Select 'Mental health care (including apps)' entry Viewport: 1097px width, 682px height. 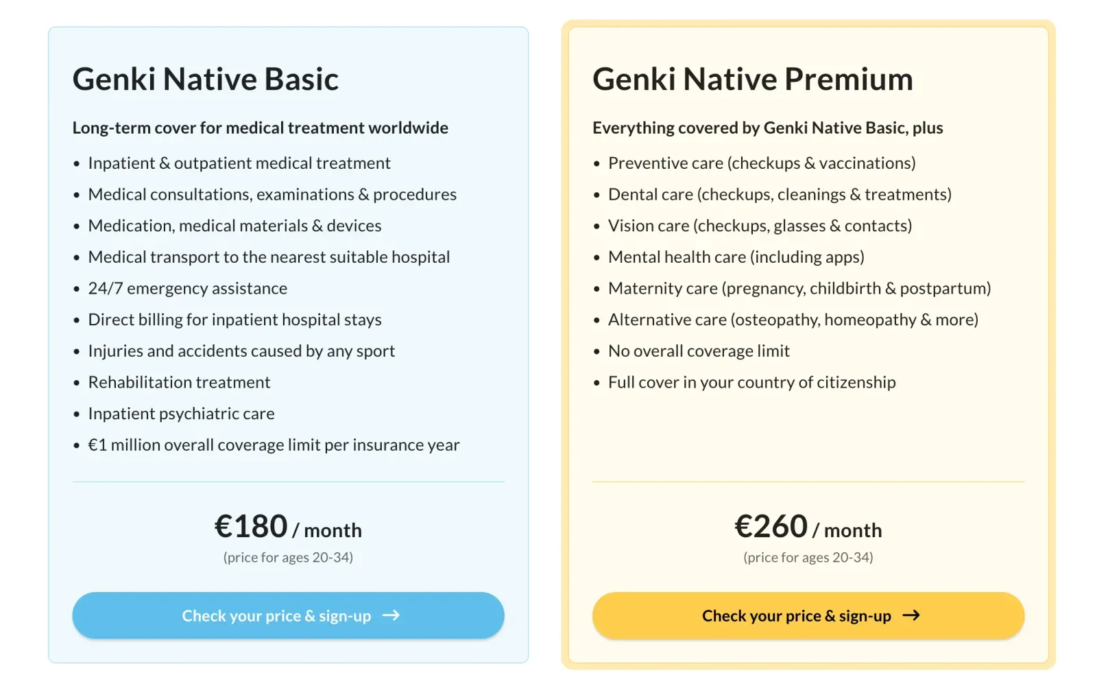point(736,257)
